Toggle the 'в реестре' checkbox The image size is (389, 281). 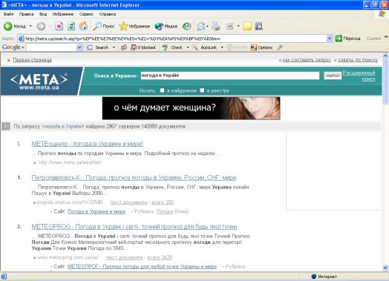pyautogui.click(x=202, y=90)
